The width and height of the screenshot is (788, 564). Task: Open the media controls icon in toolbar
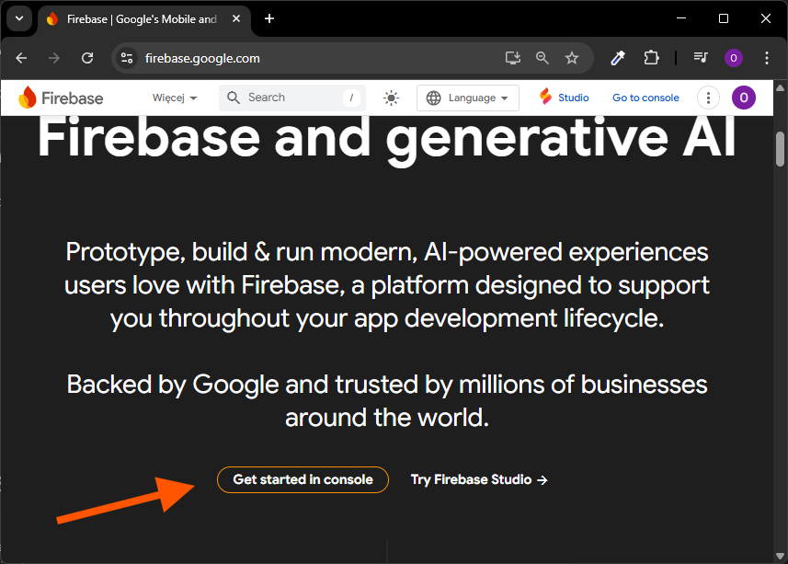coord(701,58)
